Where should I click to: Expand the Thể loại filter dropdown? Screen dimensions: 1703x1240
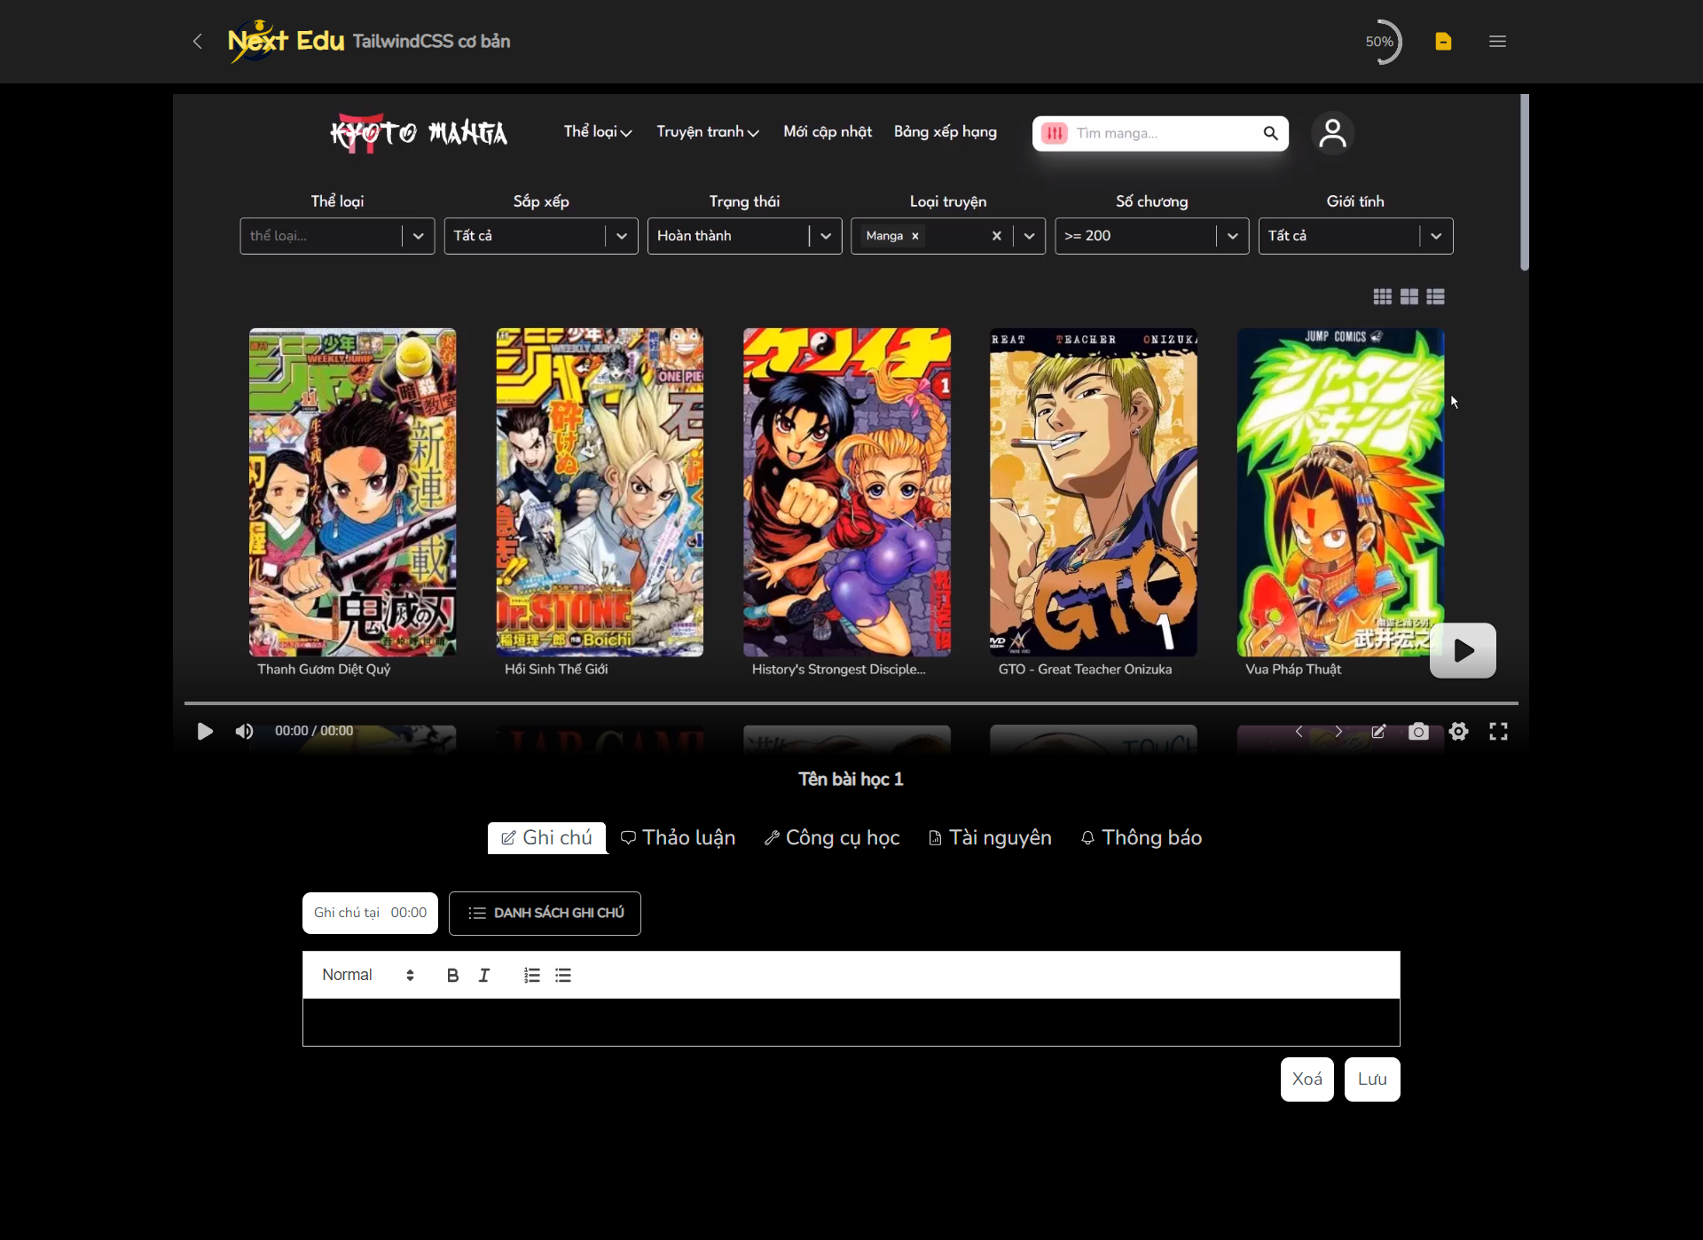(418, 236)
